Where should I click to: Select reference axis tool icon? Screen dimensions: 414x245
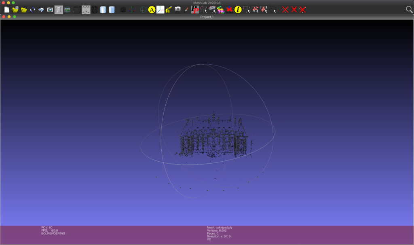coord(160,10)
